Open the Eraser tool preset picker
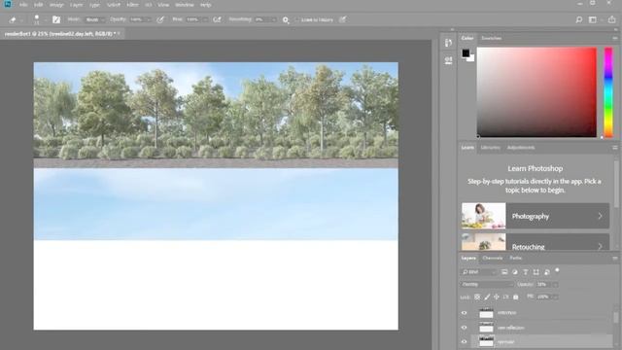 16,19
